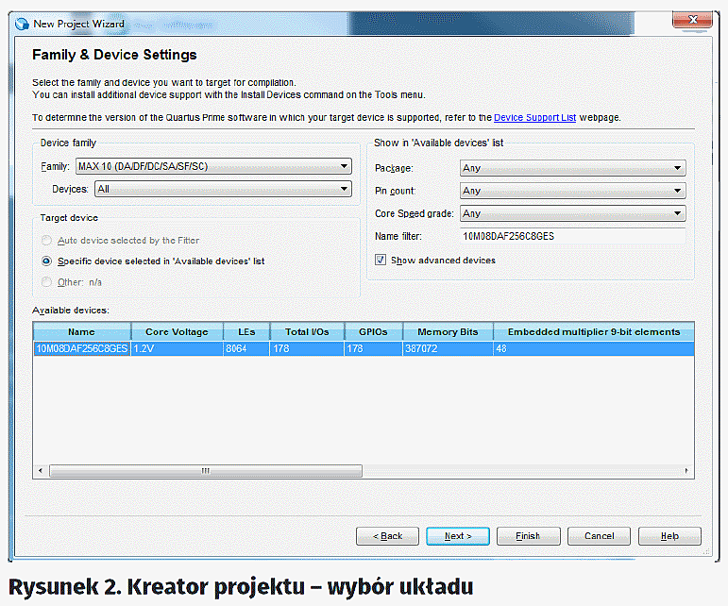The height and width of the screenshot is (606, 728).
Task: Open the Core Speed grade dropdown
Action: point(572,213)
